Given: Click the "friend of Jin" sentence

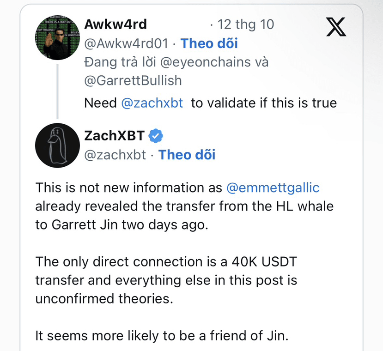Looking at the screenshot, I should point(162,335).
